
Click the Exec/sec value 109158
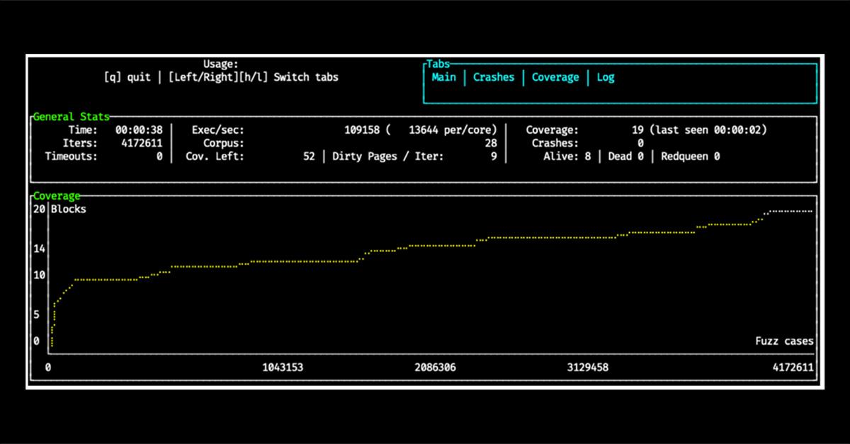(362, 130)
